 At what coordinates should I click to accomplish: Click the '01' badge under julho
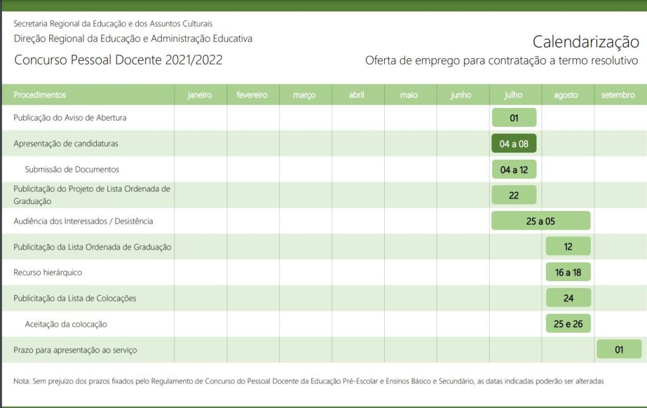pos(514,117)
